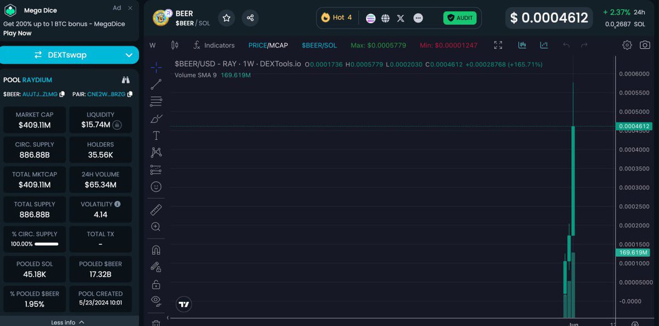Image resolution: width=659 pixels, height=326 pixels.
Task: Open $BEER address AUJTJ...ZLMG link
Action: tap(40, 94)
